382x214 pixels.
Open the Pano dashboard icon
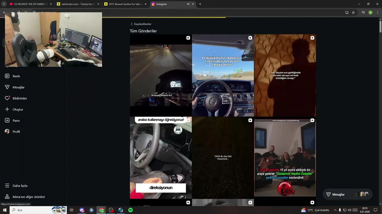(7, 120)
